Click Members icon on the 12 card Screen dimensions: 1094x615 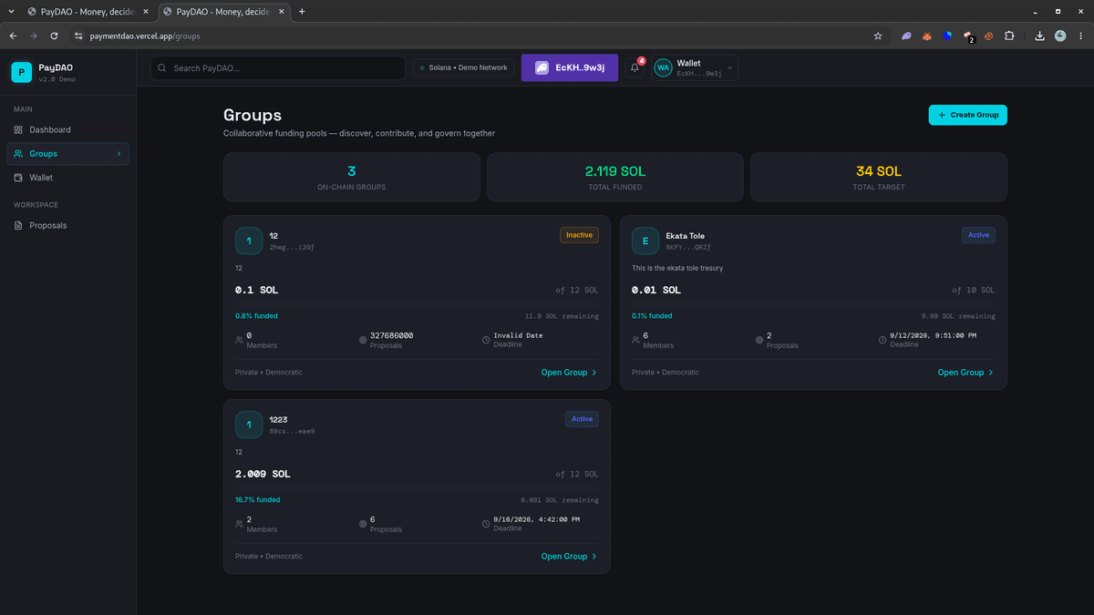239,340
